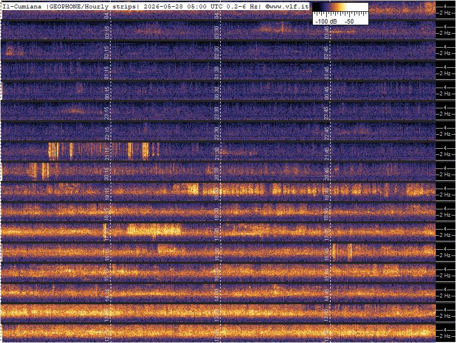Click the 22:30 time label
456x343 pixels.
(x=216, y=134)
